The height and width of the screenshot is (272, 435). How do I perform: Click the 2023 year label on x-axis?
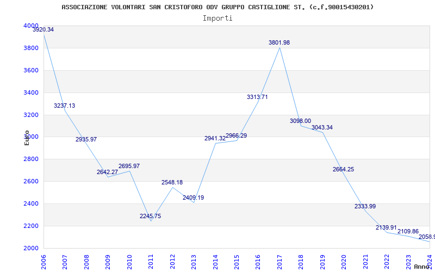pyautogui.click(x=408, y=262)
